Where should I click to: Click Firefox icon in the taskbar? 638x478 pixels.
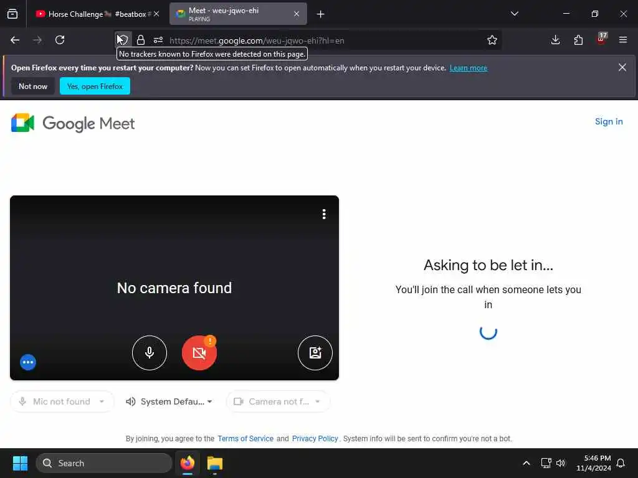coord(188,463)
